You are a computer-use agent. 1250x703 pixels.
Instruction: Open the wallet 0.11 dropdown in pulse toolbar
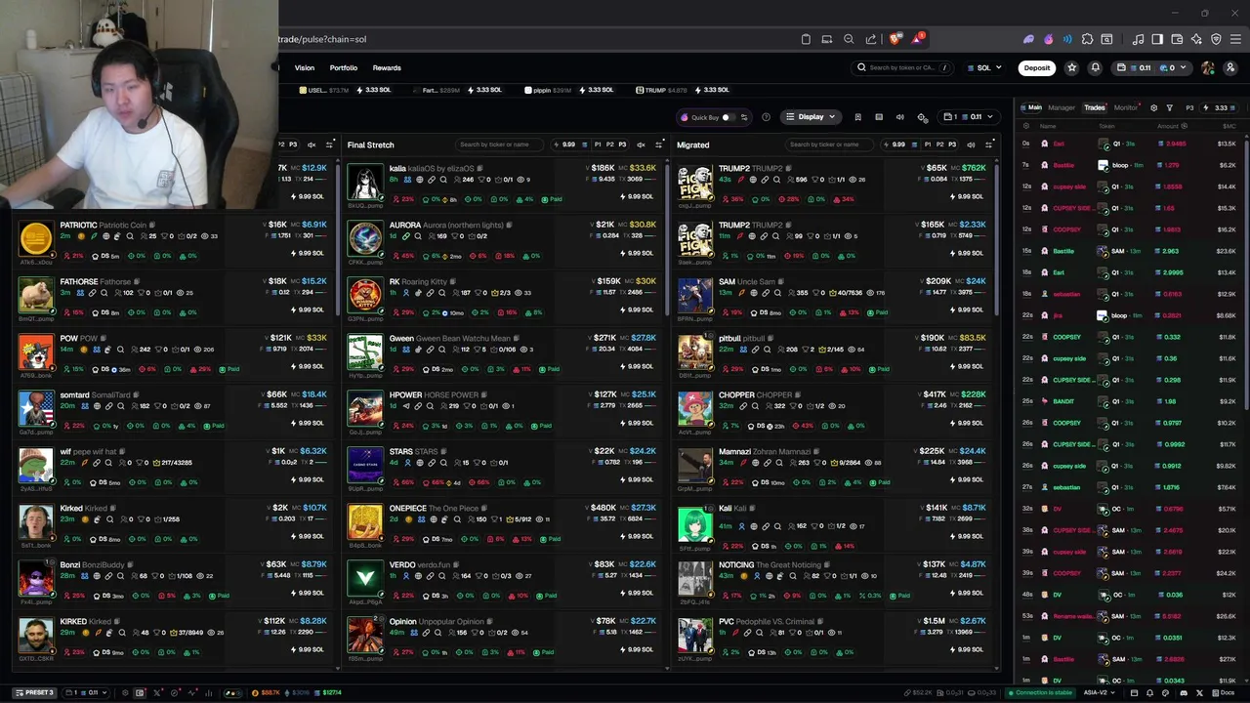tap(968, 117)
